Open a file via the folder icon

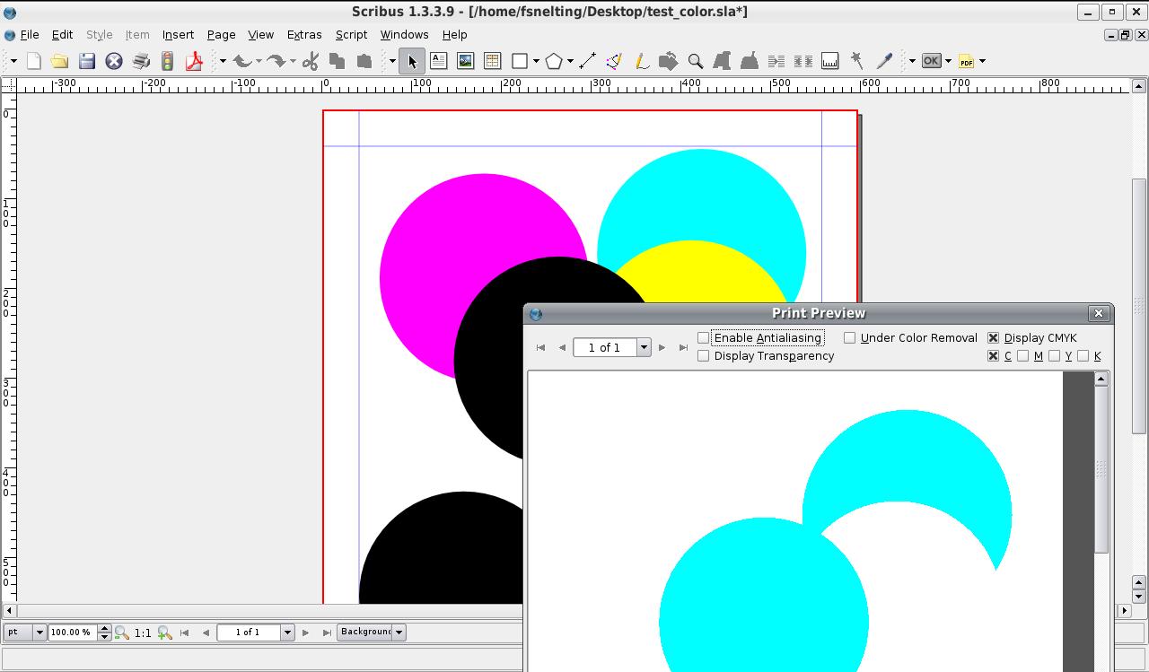point(60,61)
